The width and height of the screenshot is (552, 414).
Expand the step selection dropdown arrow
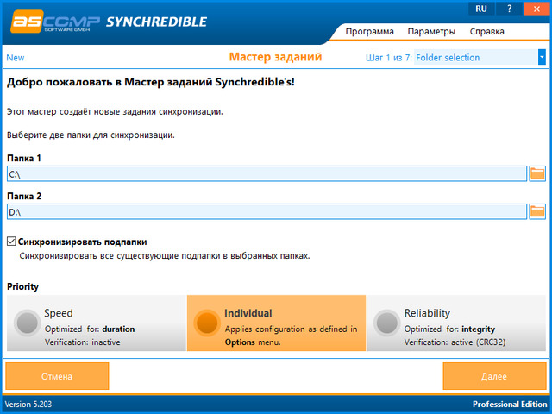pyautogui.click(x=542, y=57)
